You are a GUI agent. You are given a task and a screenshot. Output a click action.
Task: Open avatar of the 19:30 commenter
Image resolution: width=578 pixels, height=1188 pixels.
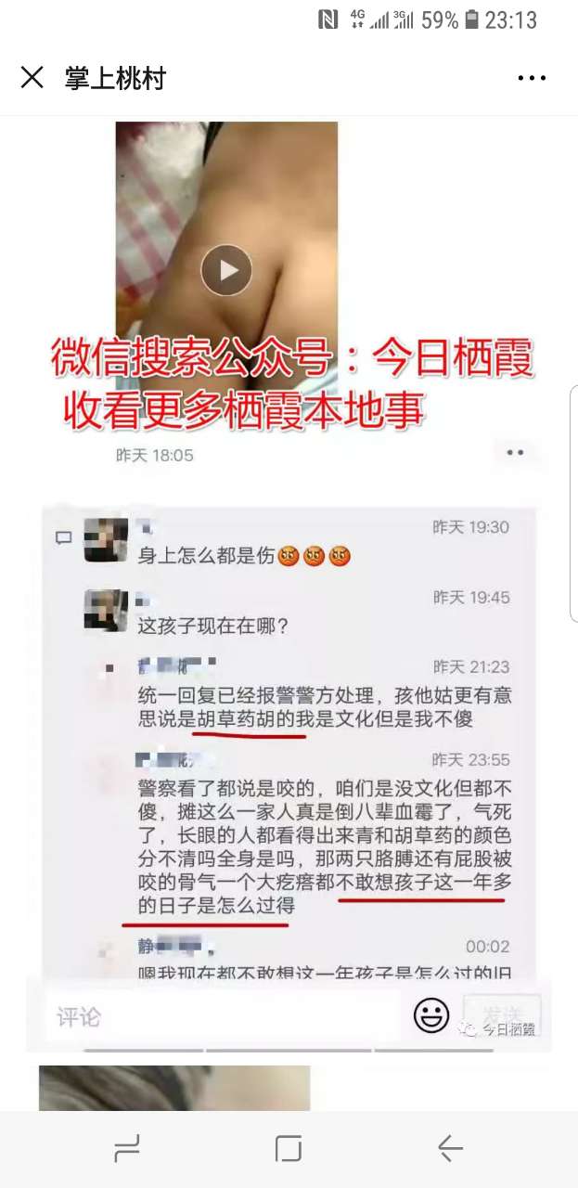[106, 540]
